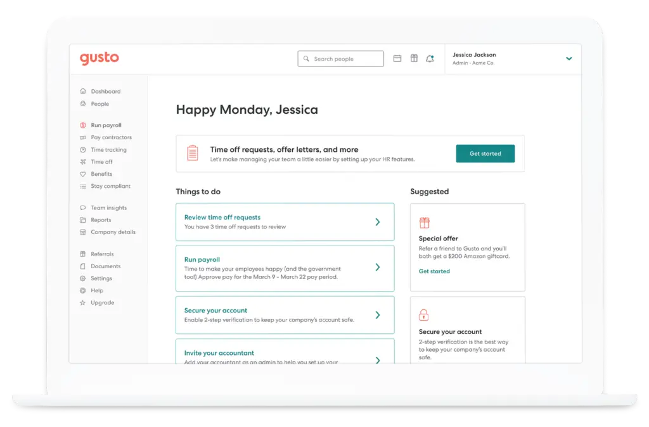
Task: Follow the Get started link under Special offer
Action: point(434,271)
